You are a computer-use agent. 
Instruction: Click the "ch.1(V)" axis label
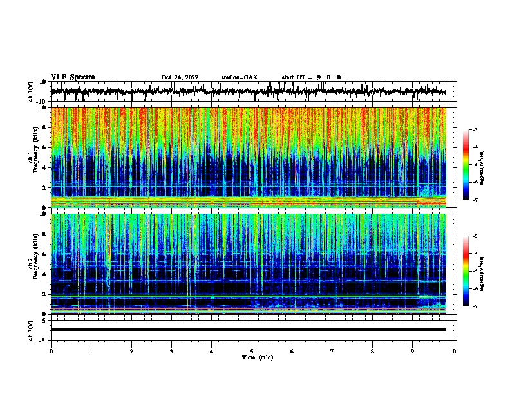click(31, 91)
